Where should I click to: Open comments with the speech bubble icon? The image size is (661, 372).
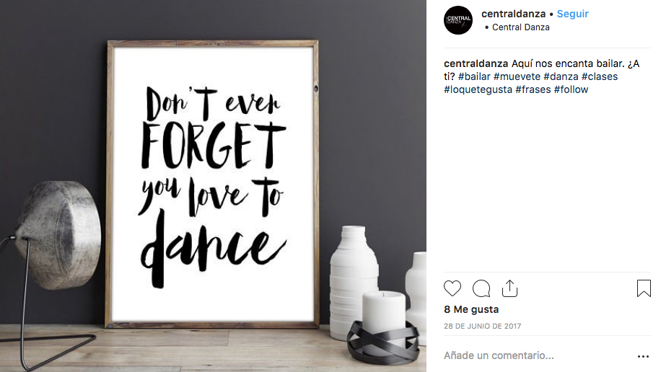481,288
